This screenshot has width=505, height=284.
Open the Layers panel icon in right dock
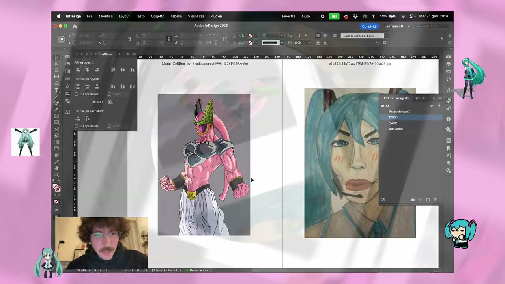[x=449, y=64]
